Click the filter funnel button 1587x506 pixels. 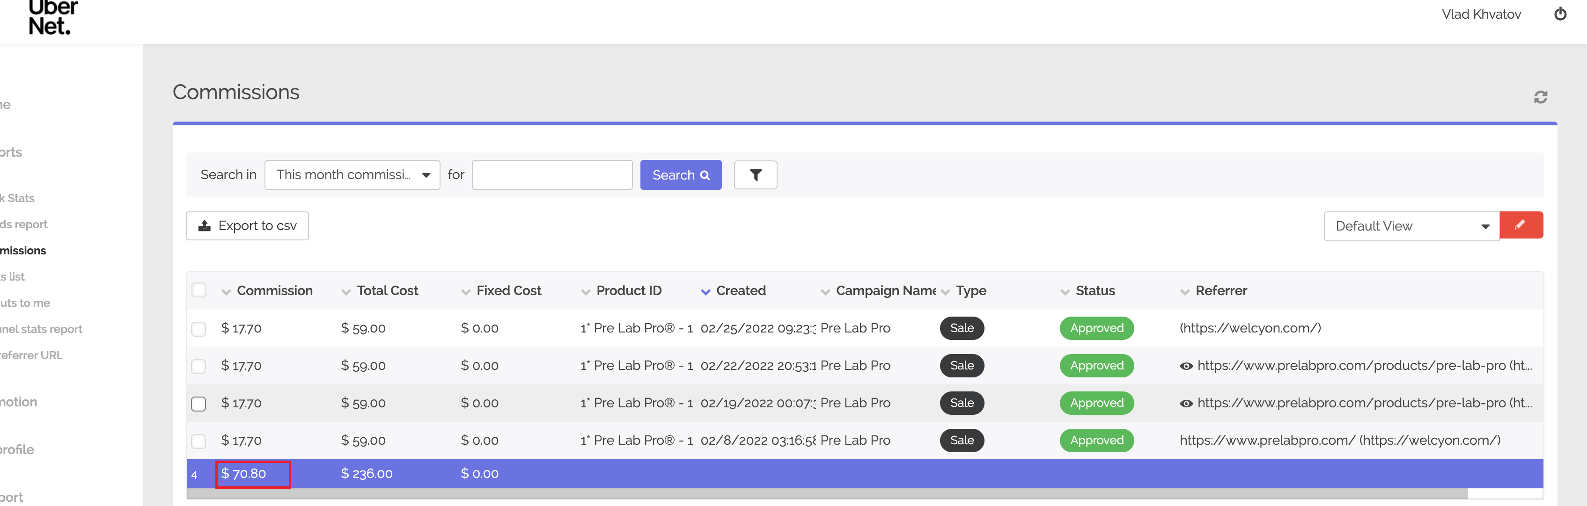755,175
